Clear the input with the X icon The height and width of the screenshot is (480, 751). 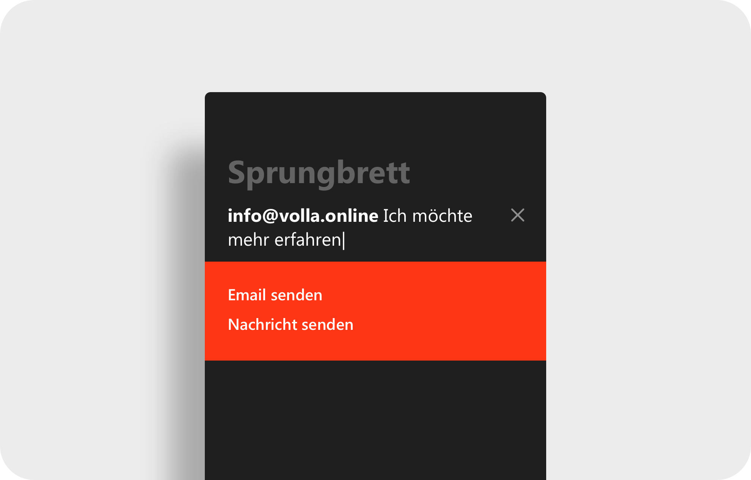click(517, 215)
